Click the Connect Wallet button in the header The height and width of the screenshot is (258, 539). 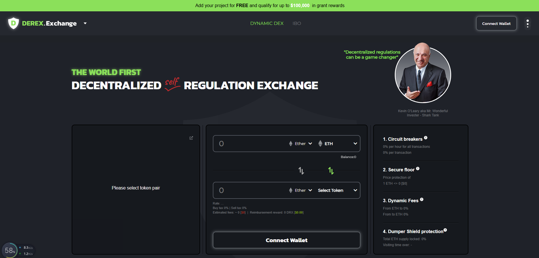pos(496,23)
